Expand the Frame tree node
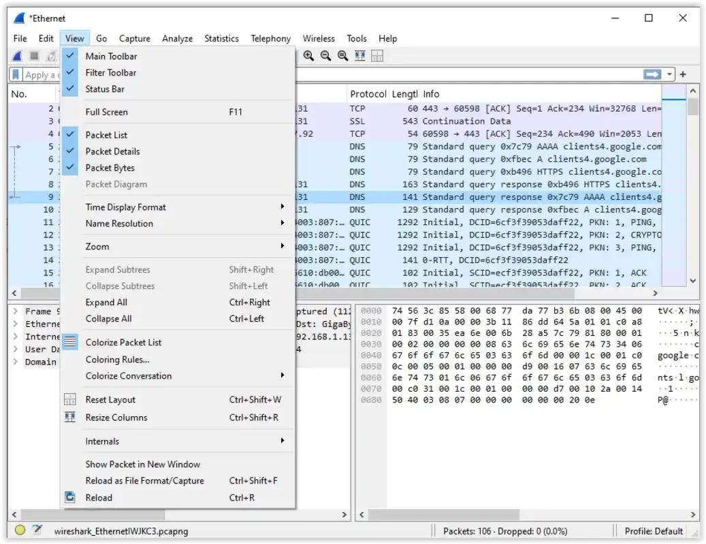This screenshot has width=706, height=544. pyautogui.click(x=15, y=311)
